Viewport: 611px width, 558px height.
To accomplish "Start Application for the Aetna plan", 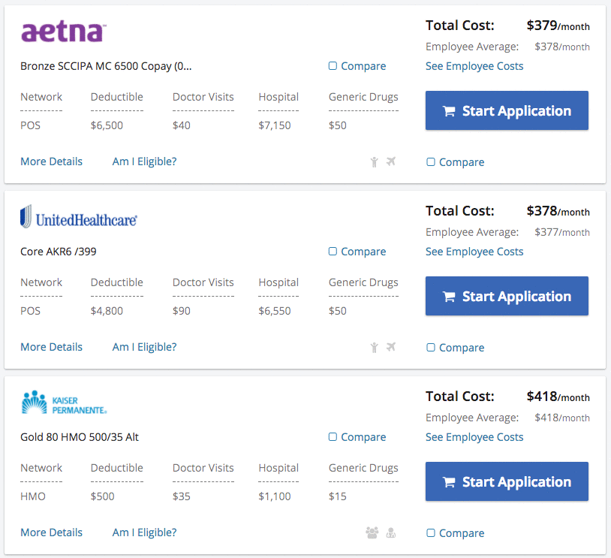I will pos(507,111).
